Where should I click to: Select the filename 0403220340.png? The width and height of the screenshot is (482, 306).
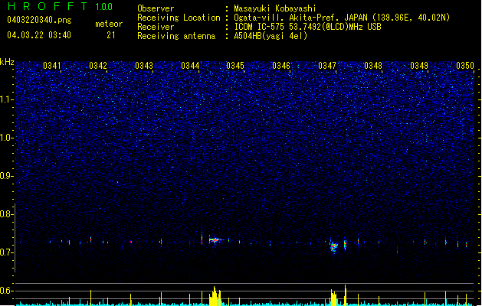pyautogui.click(x=39, y=20)
